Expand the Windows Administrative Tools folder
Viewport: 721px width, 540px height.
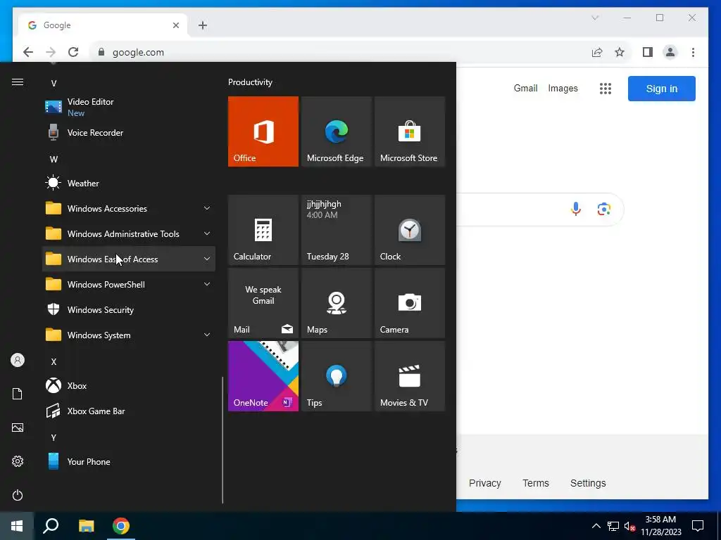[x=129, y=233]
